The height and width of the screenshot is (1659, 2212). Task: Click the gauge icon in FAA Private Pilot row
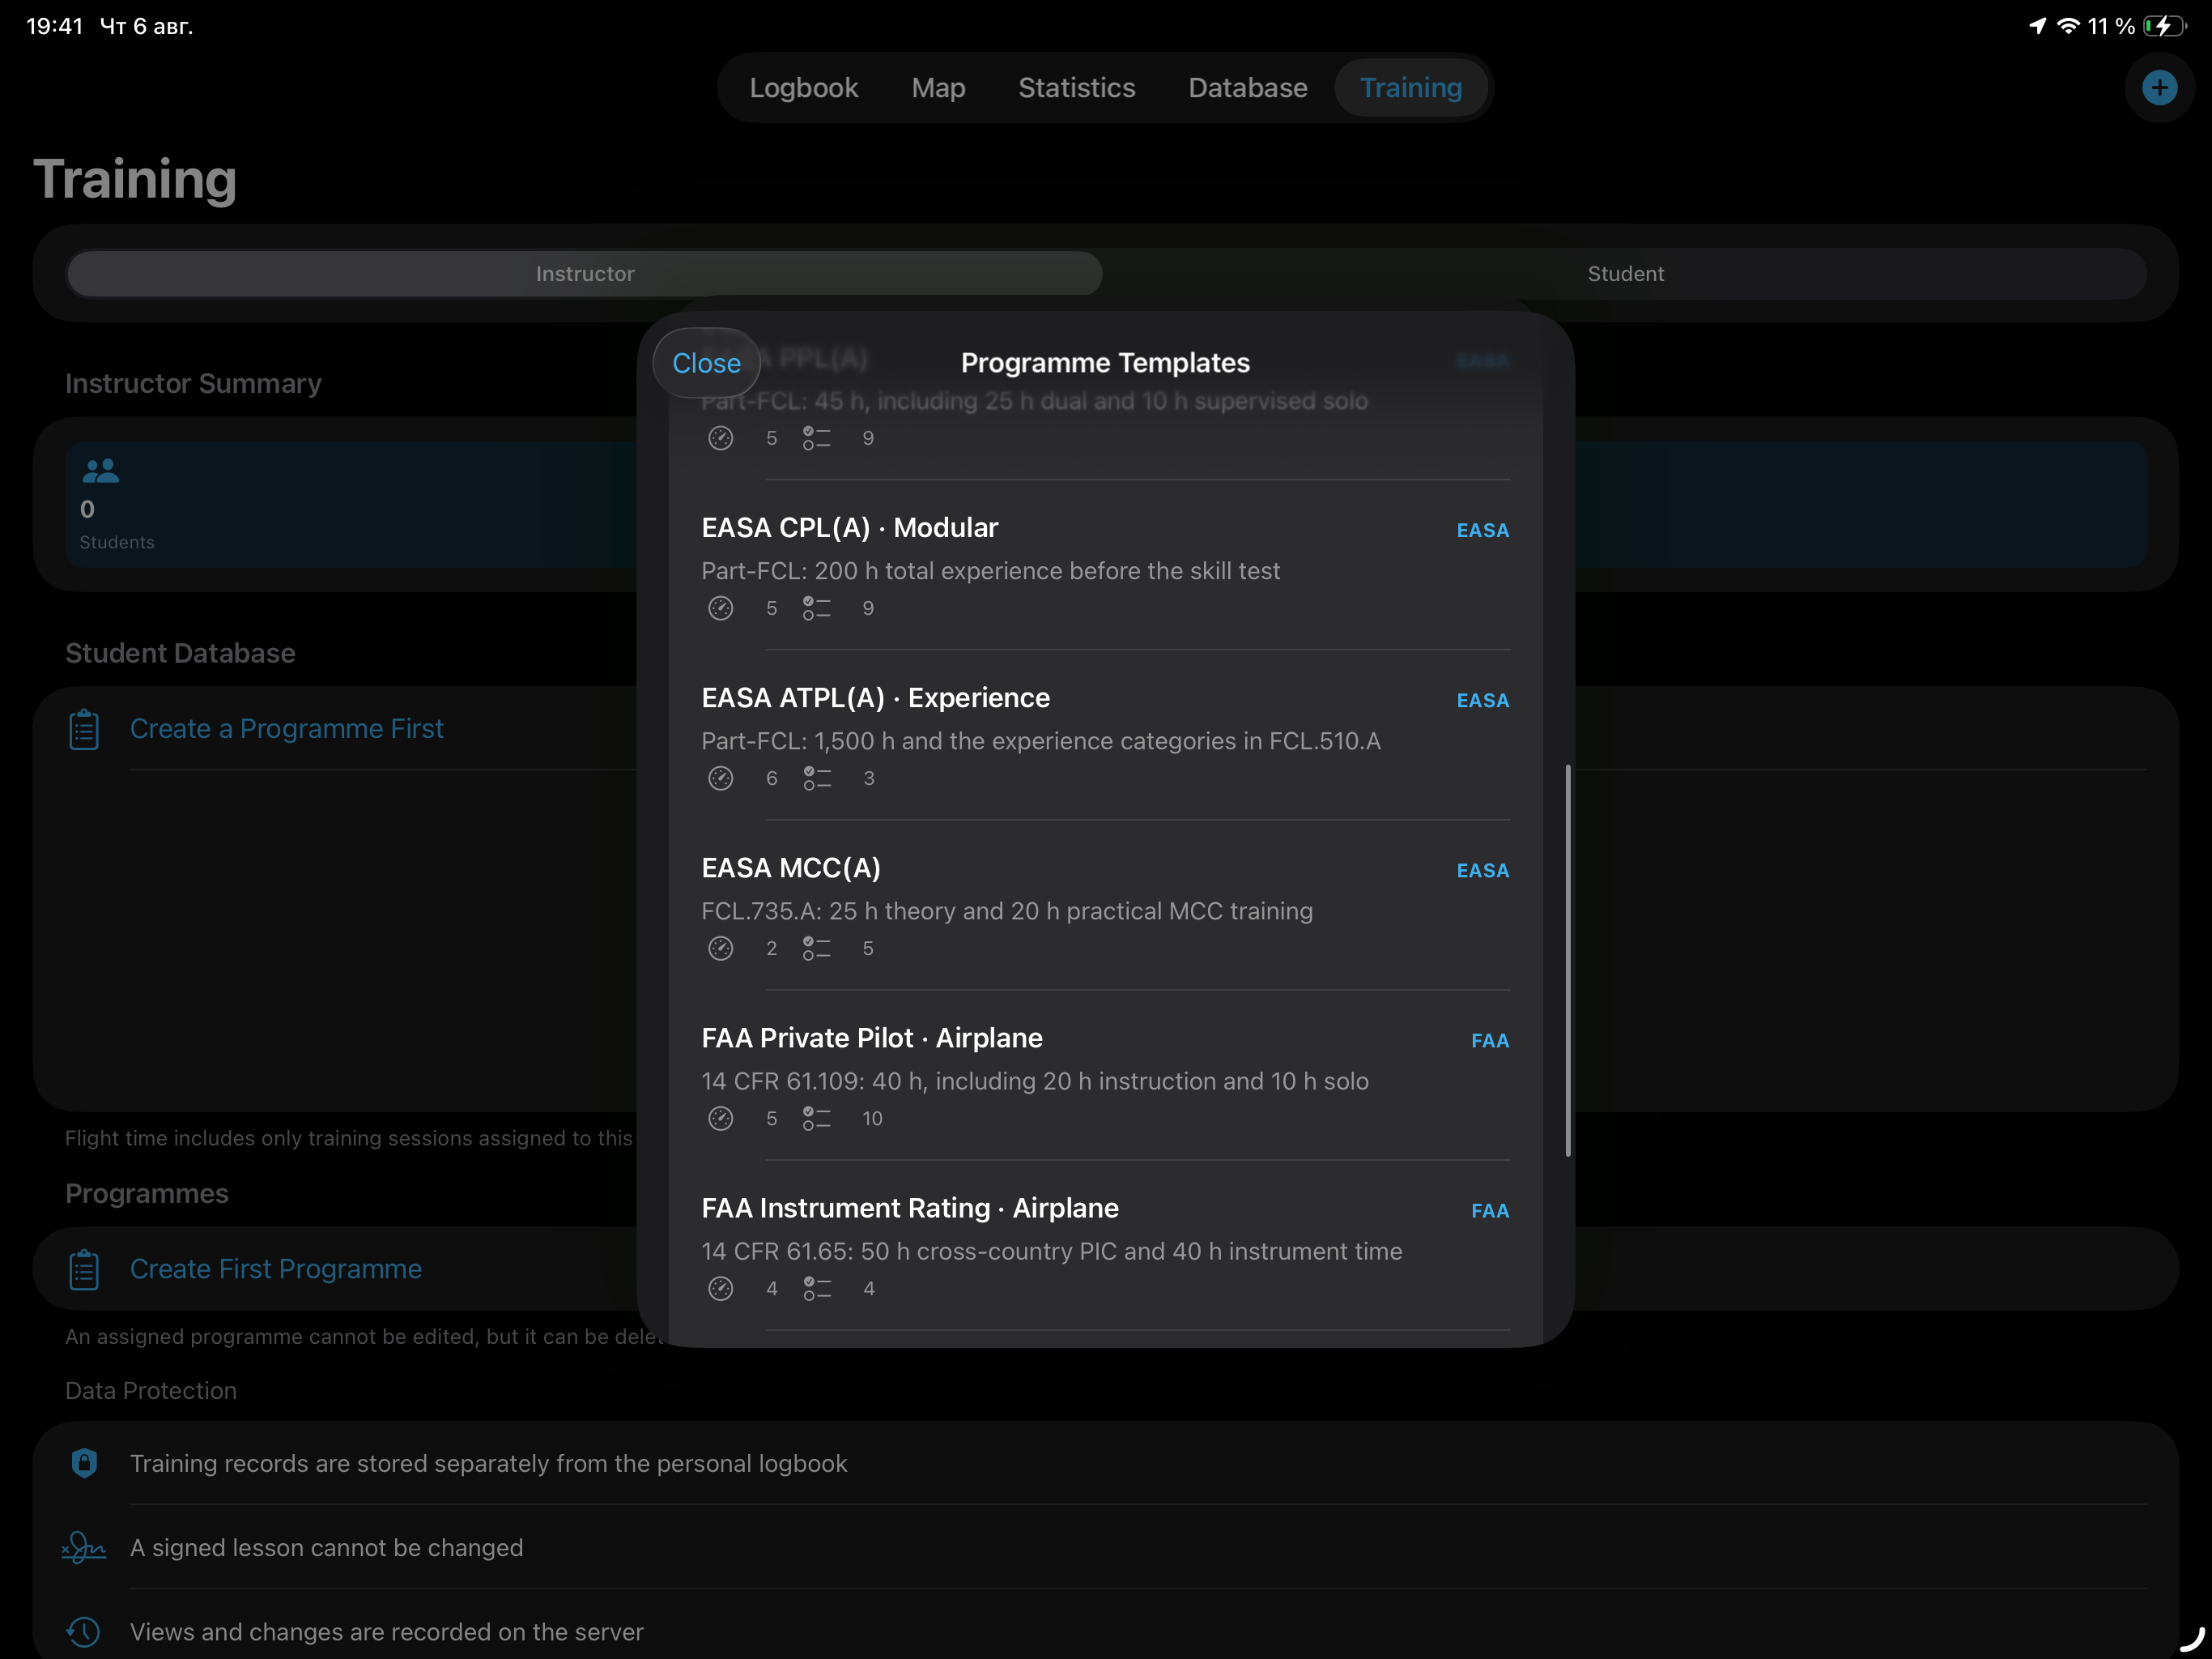click(720, 1119)
